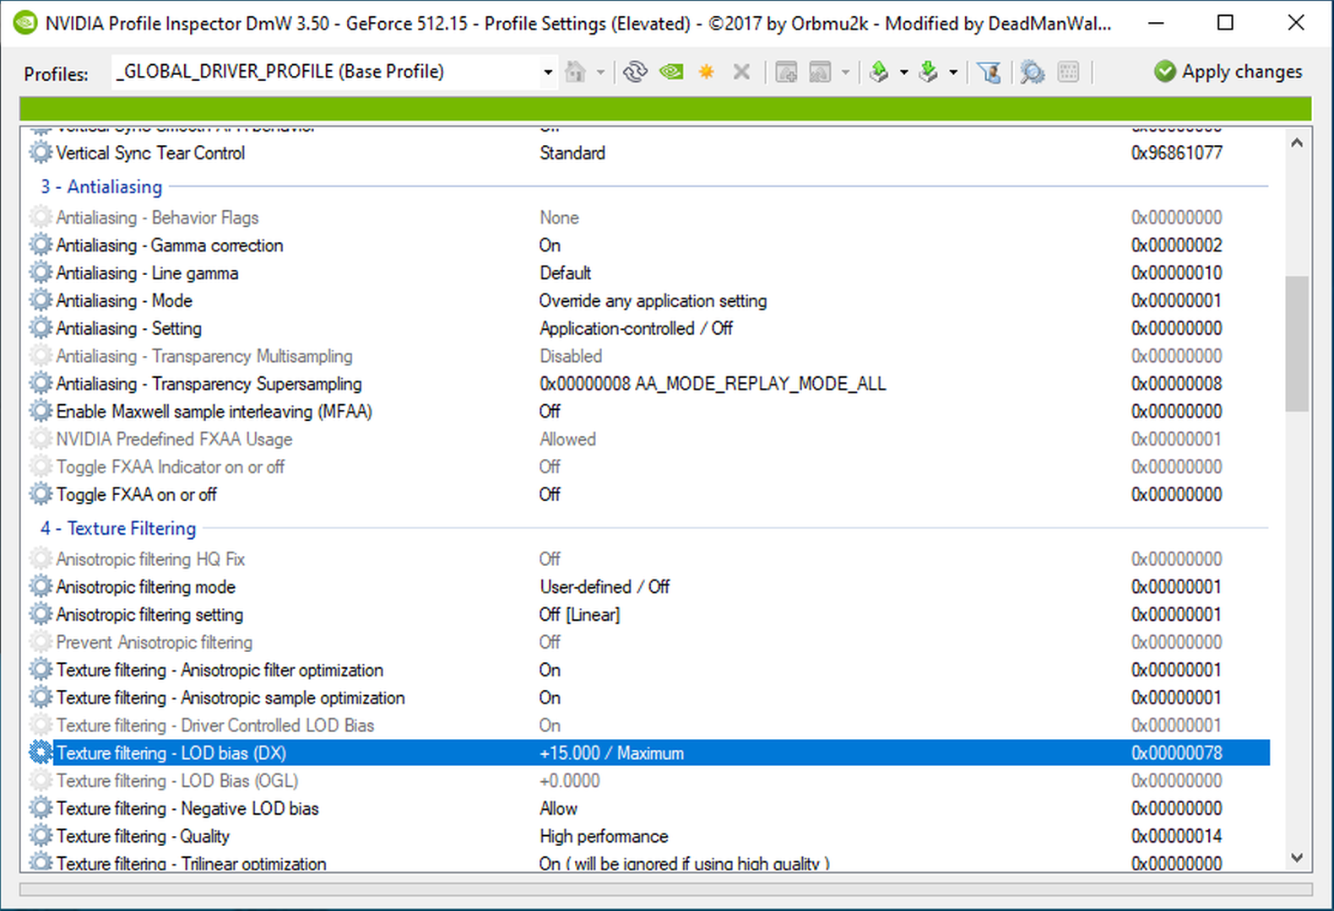Click the vertical scrollbar thumb
This screenshot has width=1334, height=911.
click(1297, 343)
